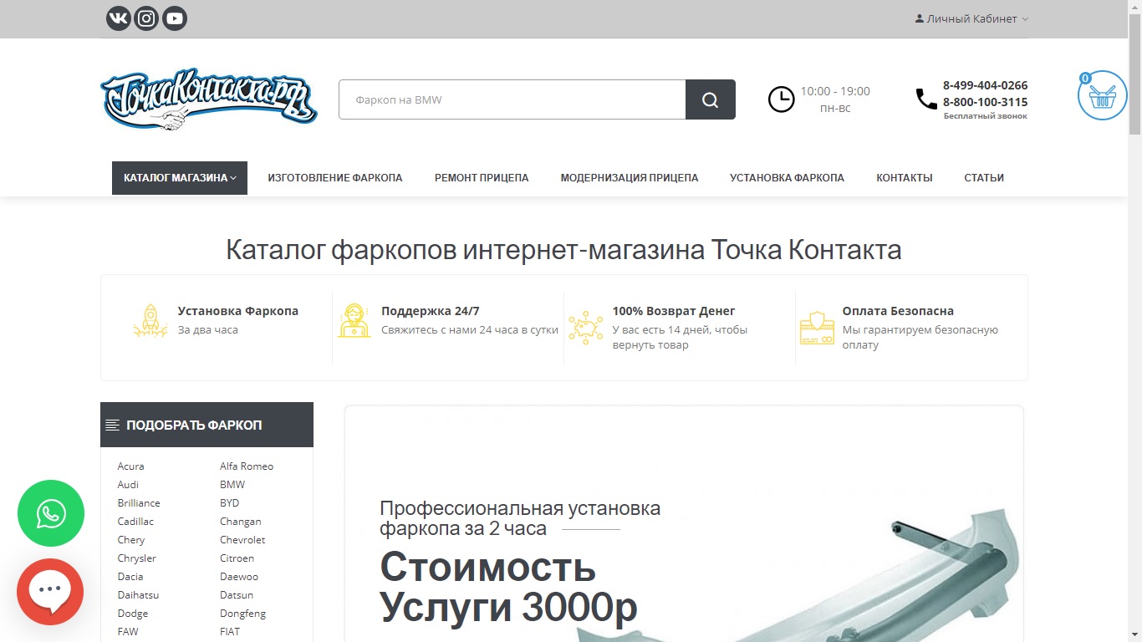This screenshot has height=642, width=1142.
Task: Select BMW in brand list
Action: coord(232,485)
